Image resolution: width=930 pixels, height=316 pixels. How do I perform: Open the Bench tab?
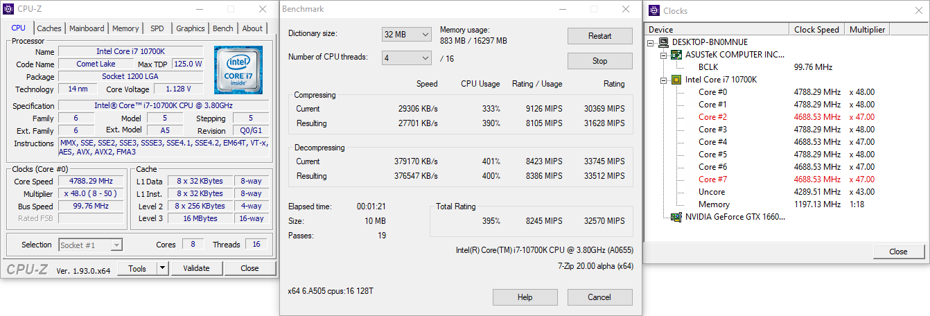222,28
